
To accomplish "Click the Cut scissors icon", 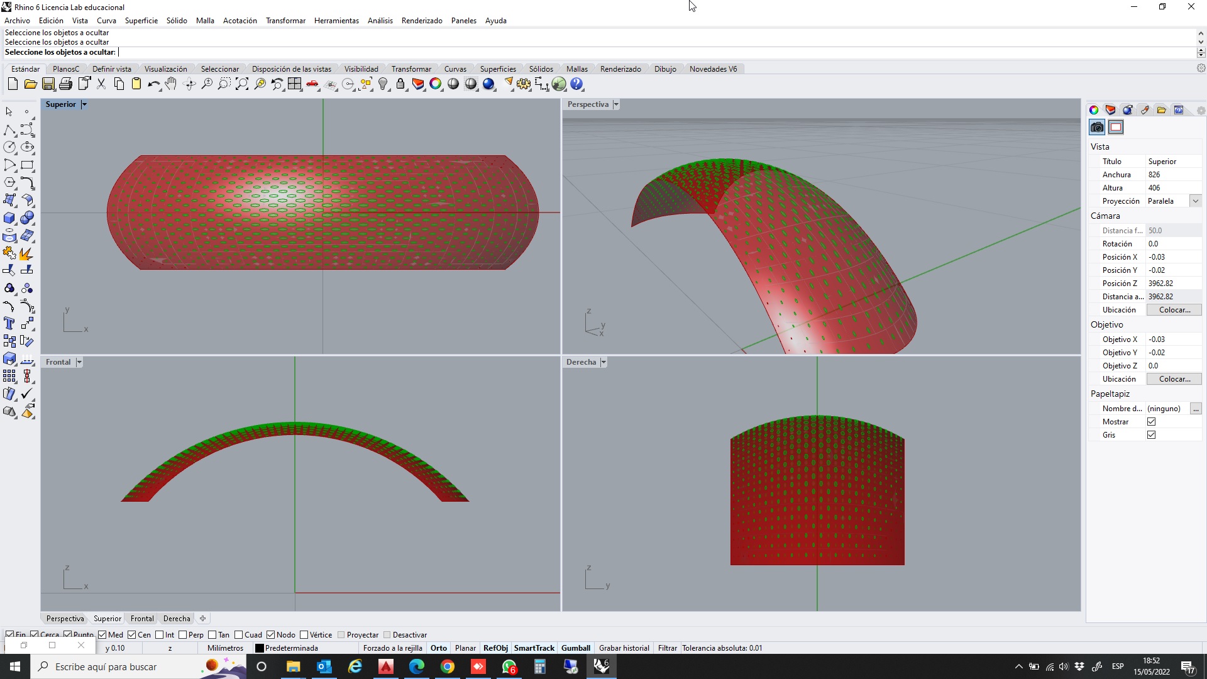I will click(101, 84).
